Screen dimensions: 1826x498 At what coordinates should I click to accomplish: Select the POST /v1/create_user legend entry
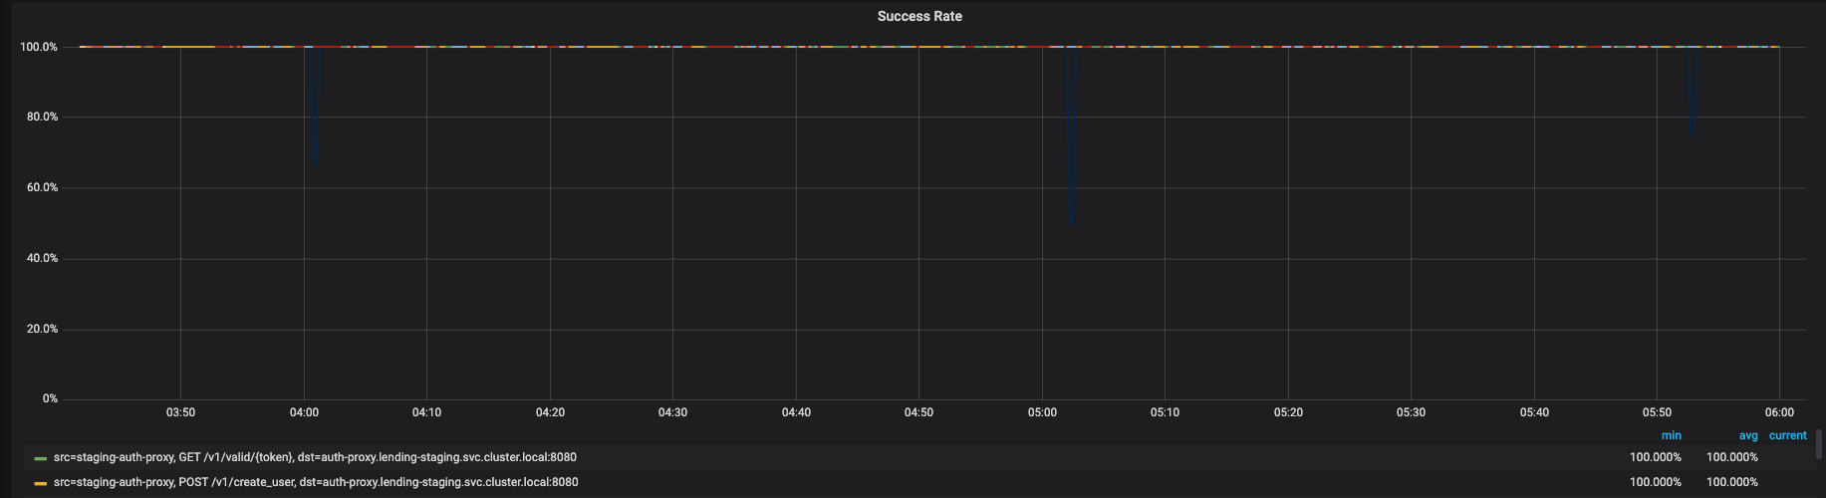pyautogui.click(x=316, y=482)
